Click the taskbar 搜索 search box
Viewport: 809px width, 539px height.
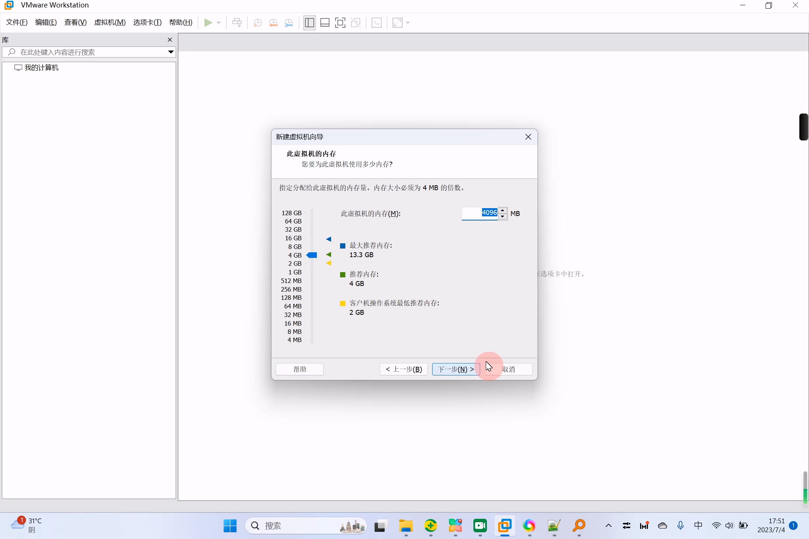coord(306,526)
